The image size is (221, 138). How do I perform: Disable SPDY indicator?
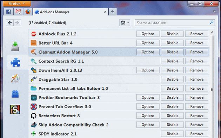172,134
